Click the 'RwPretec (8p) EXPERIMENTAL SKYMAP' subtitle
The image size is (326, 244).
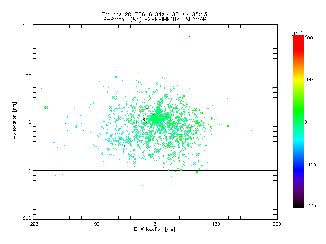pos(155,19)
